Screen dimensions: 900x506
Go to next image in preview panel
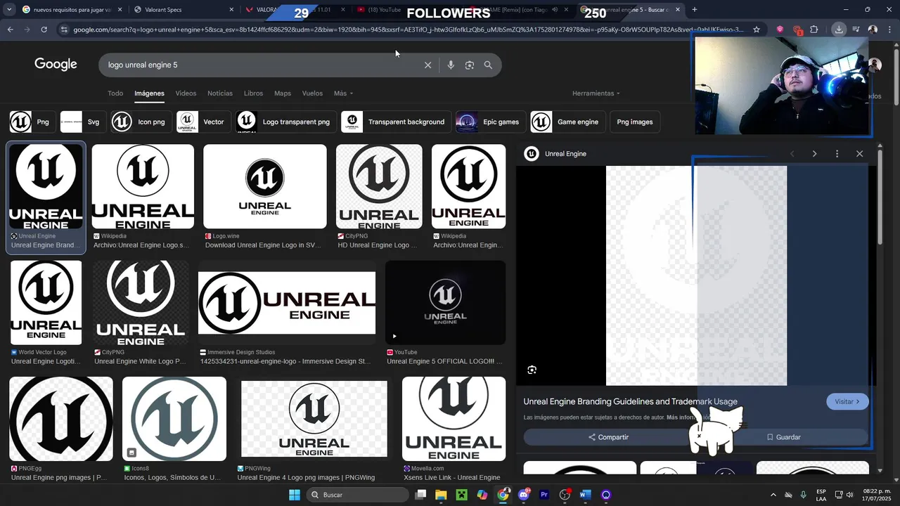click(x=814, y=154)
